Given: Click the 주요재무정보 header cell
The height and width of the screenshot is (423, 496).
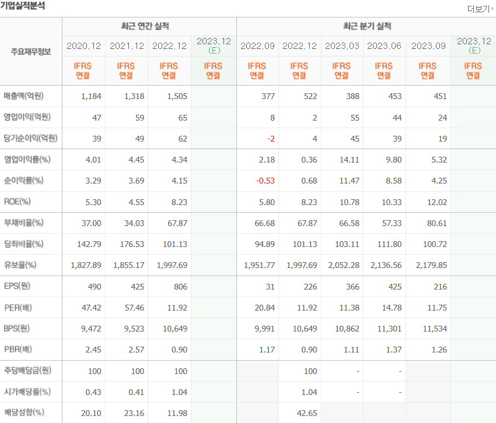Looking at the screenshot, I should click(x=31, y=51).
